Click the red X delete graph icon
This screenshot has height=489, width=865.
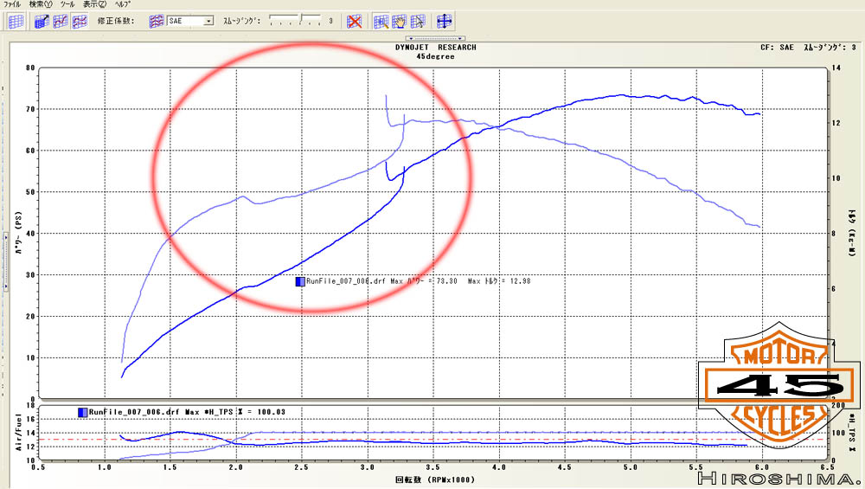coord(354,21)
